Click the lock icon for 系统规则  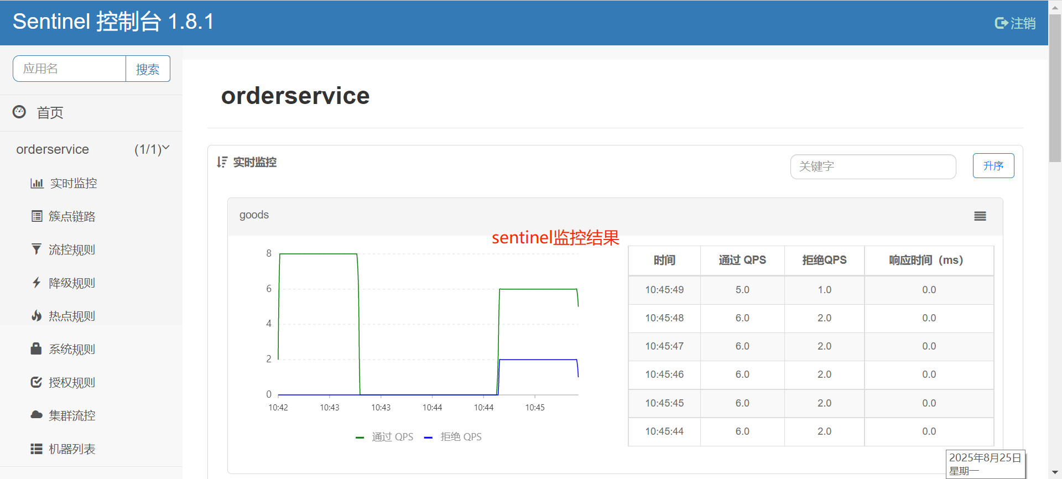[x=36, y=348]
